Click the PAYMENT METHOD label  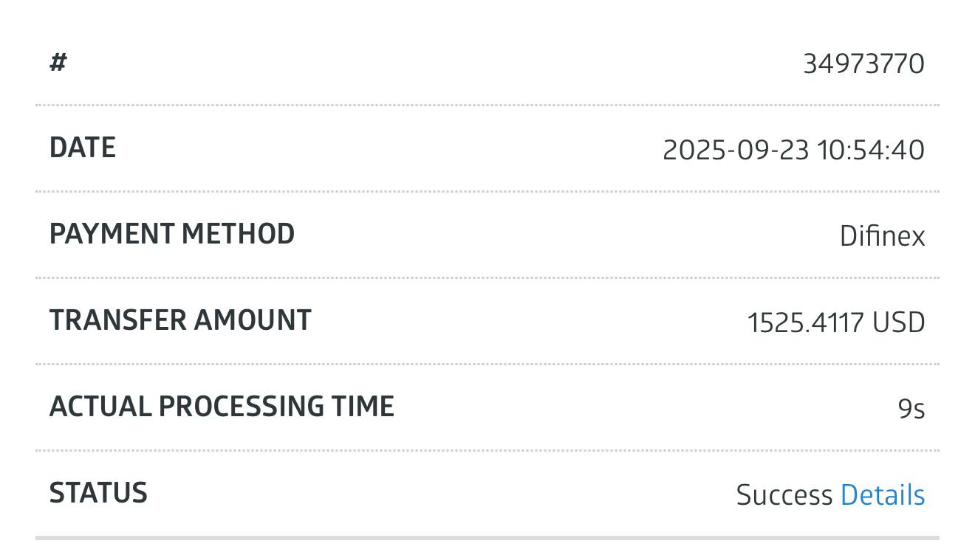click(x=171, y=234)
